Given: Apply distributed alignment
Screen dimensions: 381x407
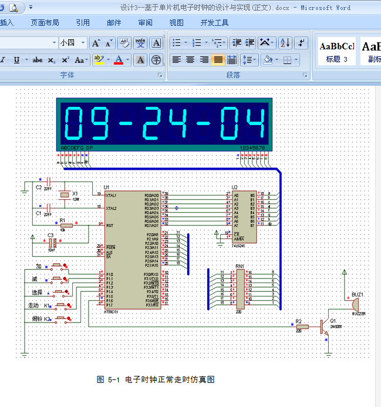Looking at the screenshot, I should pos(232,60).
